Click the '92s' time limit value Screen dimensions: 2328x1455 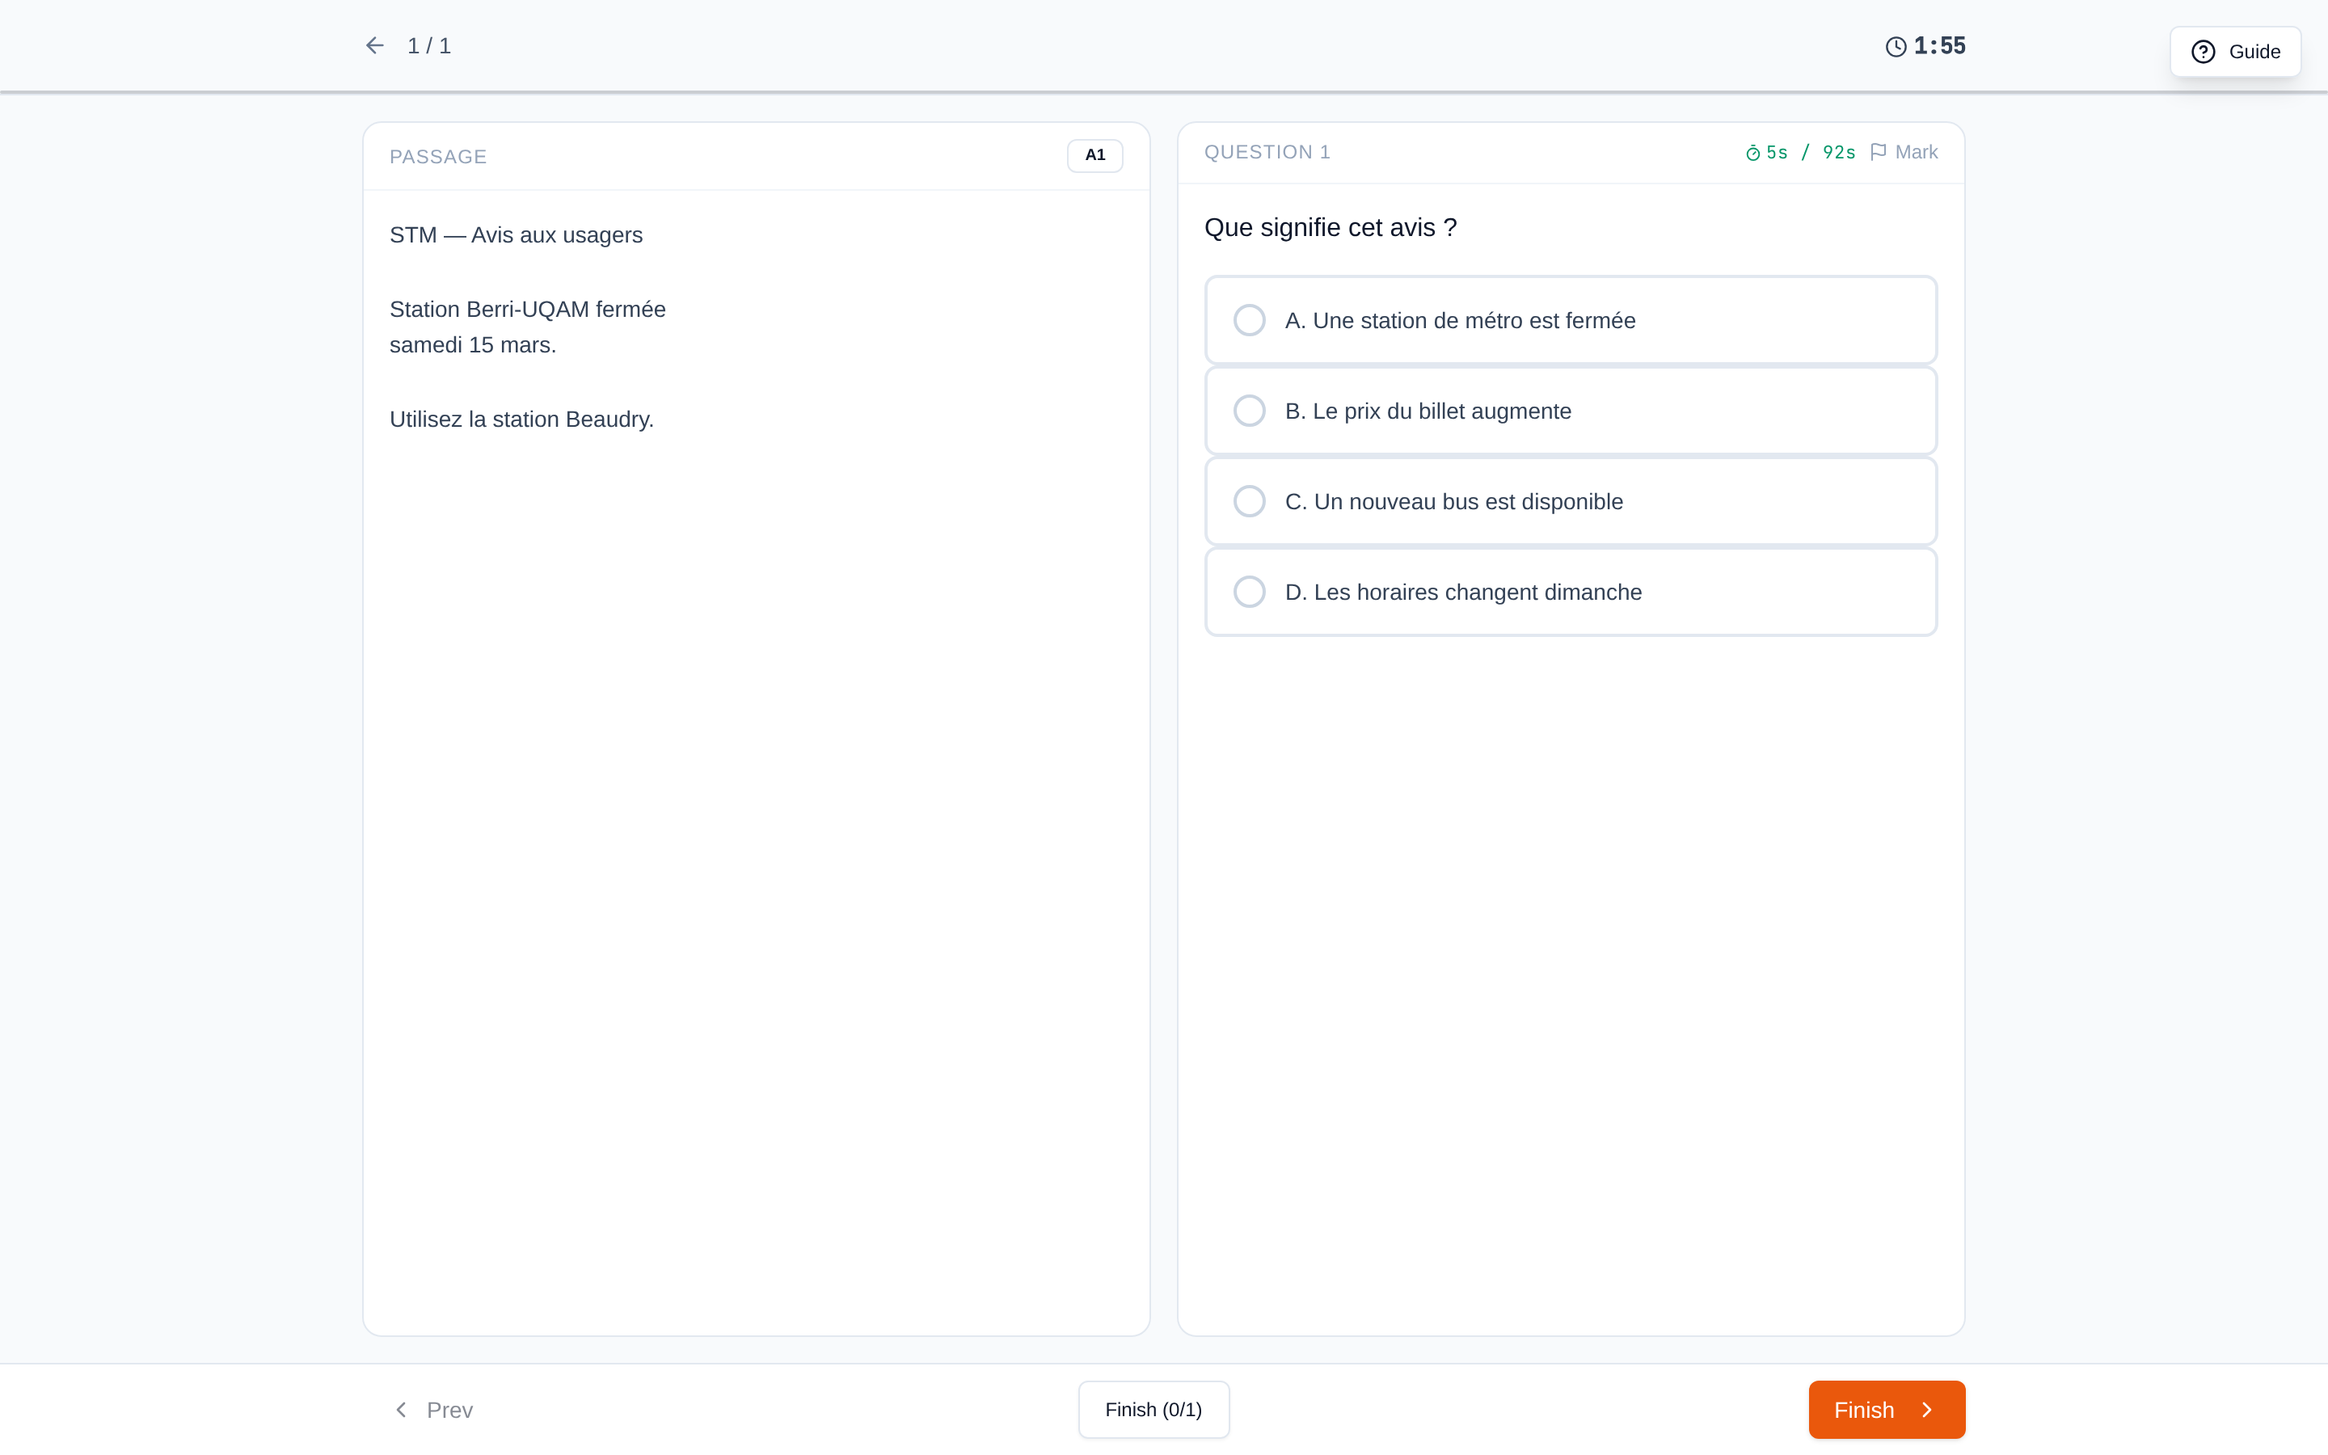pyautogui.click(x=1838, y=153)
